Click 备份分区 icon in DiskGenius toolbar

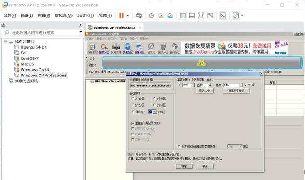coord(175,48)
